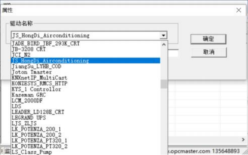This screenshot has height=155, width=248.
Task: Select LEGRAND UPS driver
Action: click(85, 118)
